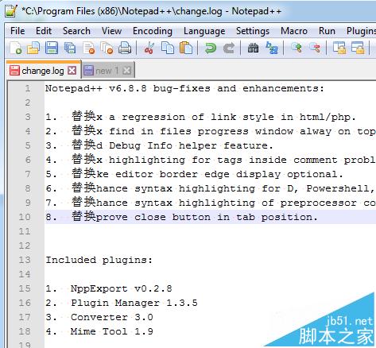The height and width of the screenshot is (348, 376).
Task: Click the 'Included plugins:' line
Action: click(99, 260)
